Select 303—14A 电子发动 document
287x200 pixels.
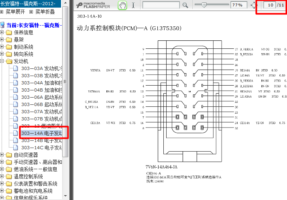[42, 133]
